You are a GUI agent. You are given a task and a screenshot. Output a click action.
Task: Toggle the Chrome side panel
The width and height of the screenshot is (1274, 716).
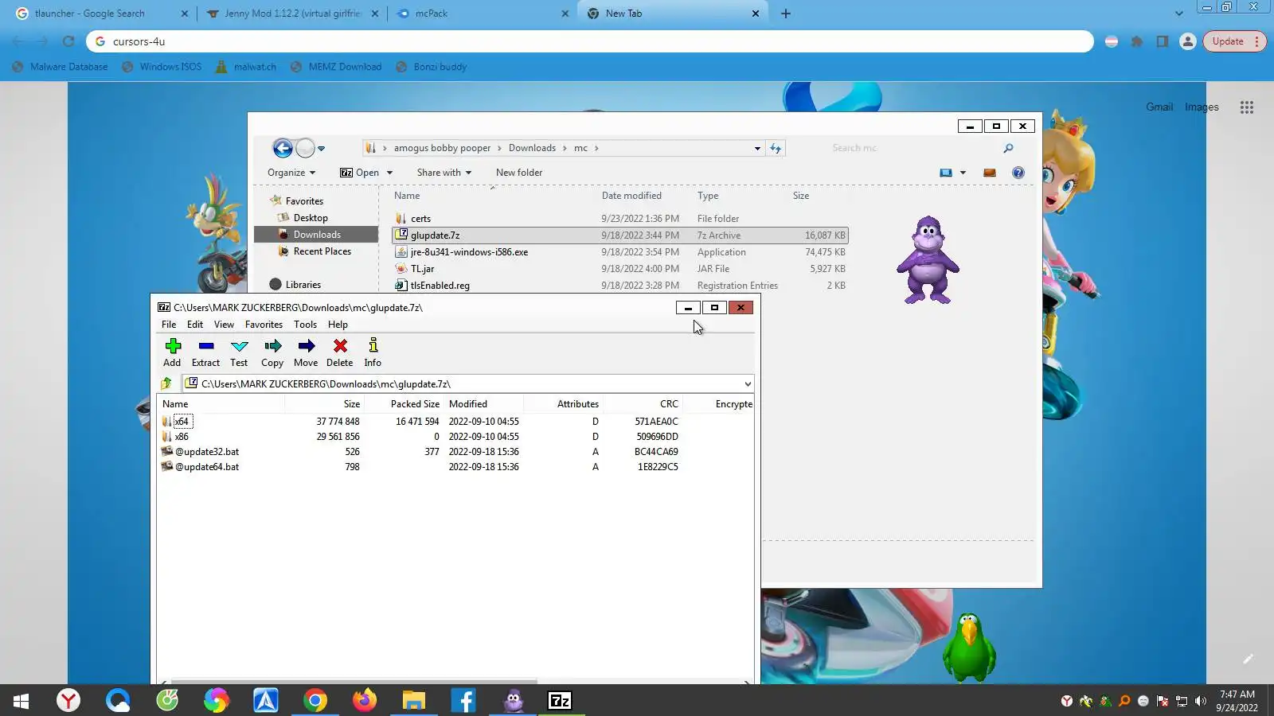point(1163,41)
